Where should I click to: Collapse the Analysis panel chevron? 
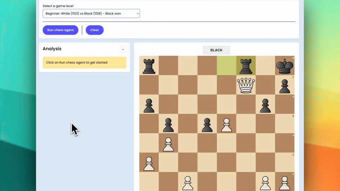tap(123, 50)
